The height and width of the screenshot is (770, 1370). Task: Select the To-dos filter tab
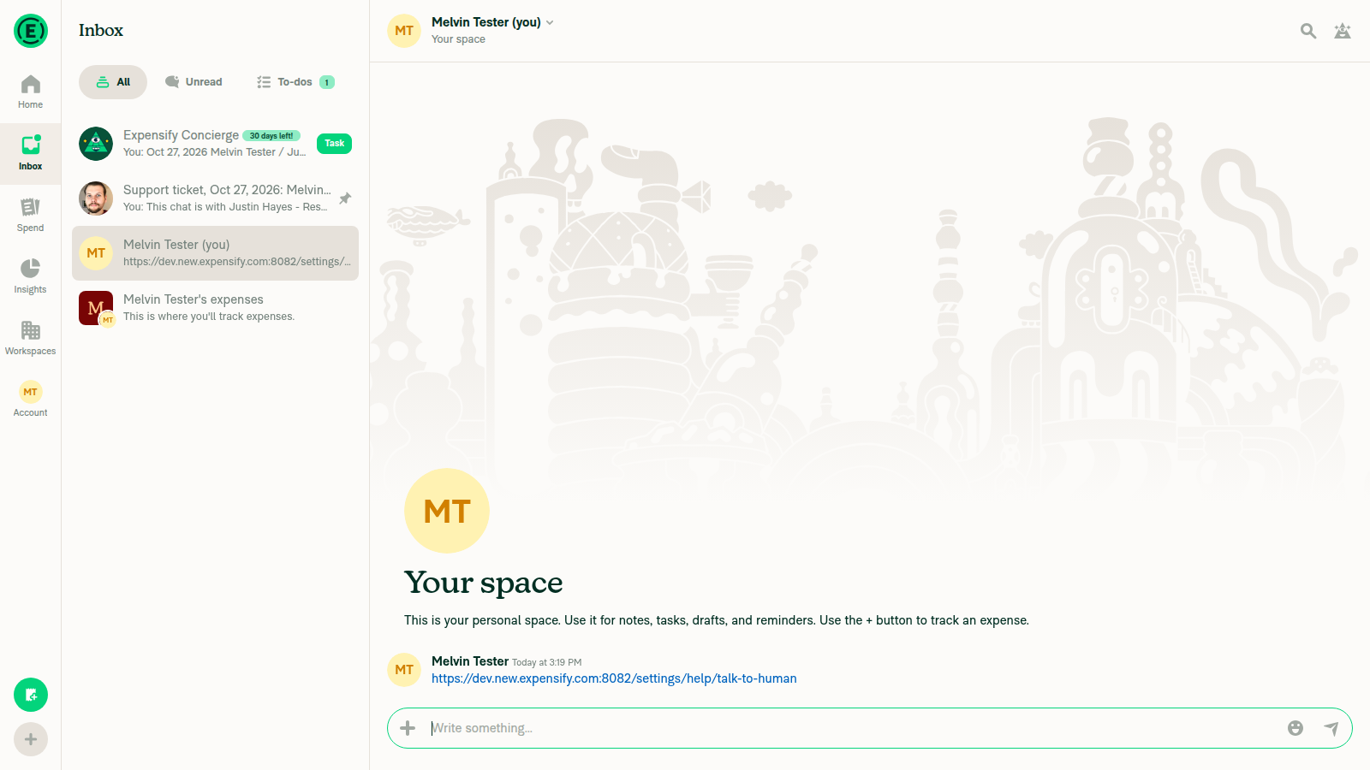coord(295,82)
